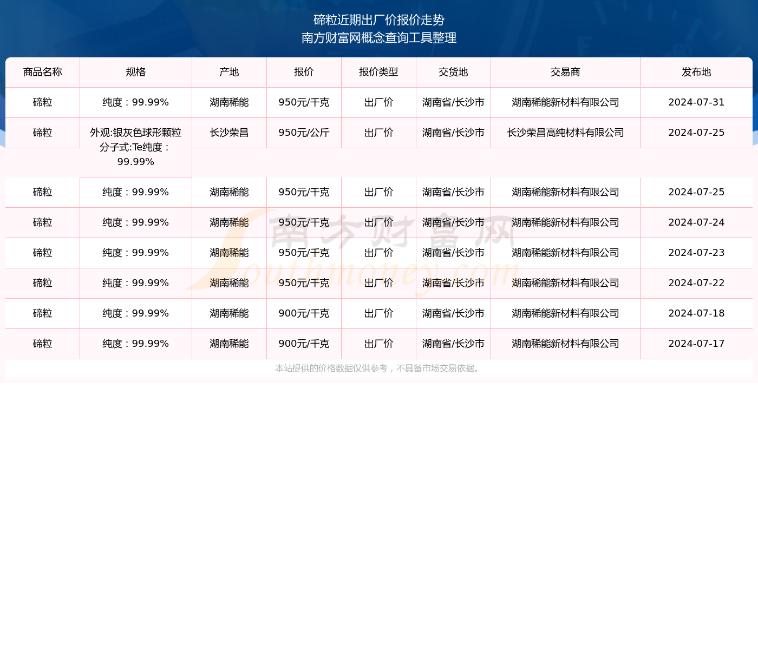
Task: Click the spec cell 外观:银灰色球形颗粒
Action: 136,147
